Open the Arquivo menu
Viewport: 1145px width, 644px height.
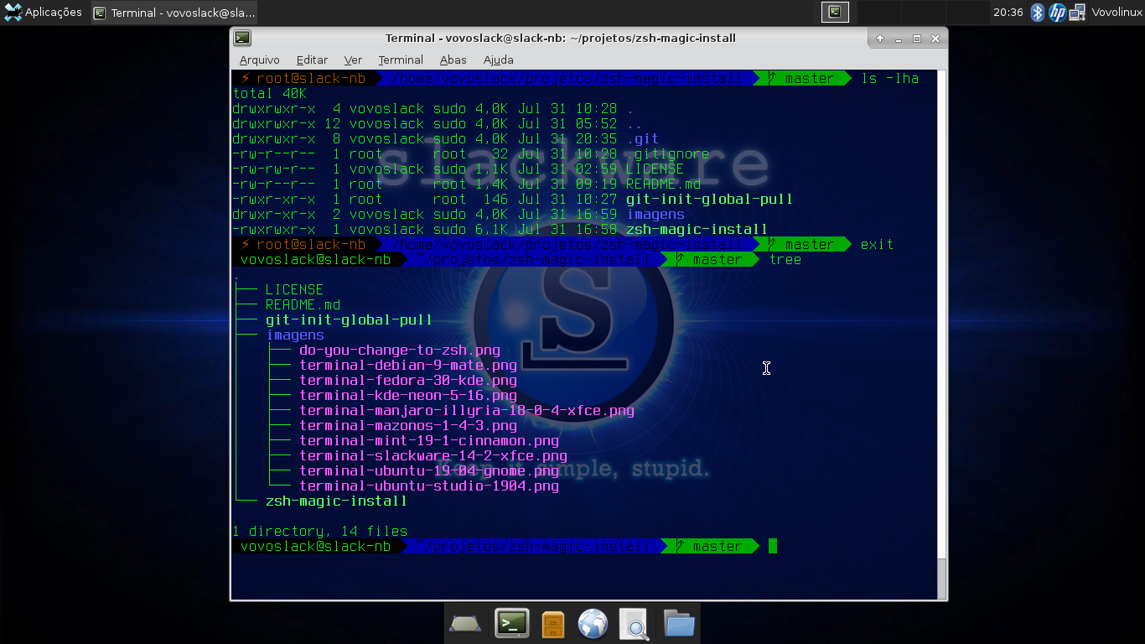260,60
